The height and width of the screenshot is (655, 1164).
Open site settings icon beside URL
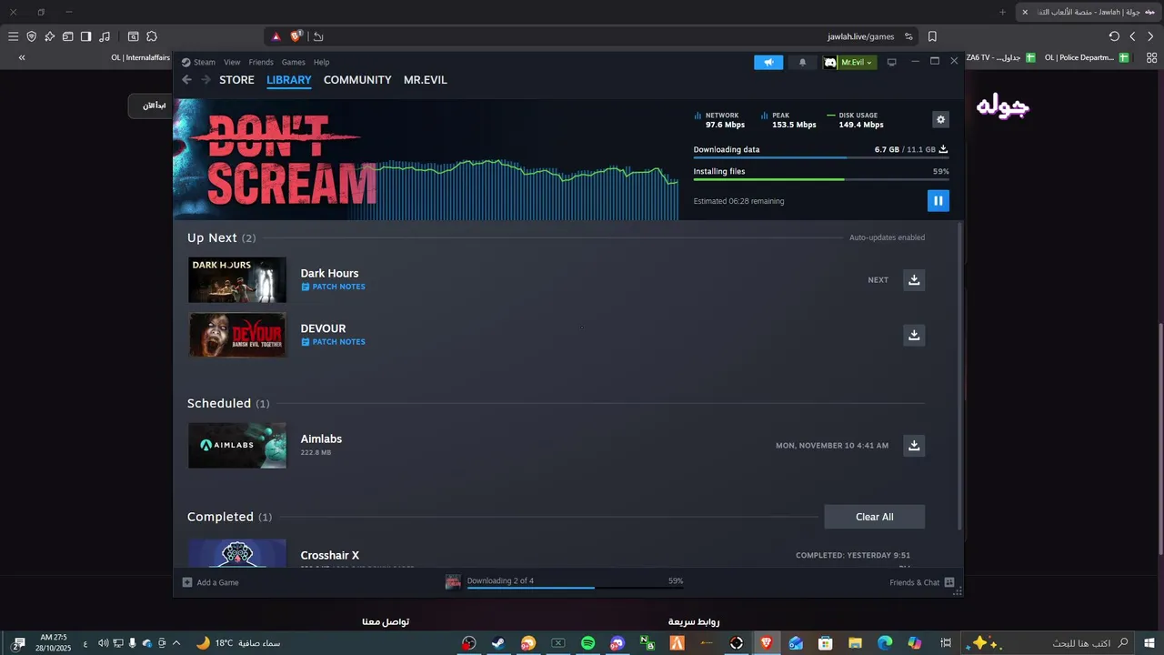(908, 36)
